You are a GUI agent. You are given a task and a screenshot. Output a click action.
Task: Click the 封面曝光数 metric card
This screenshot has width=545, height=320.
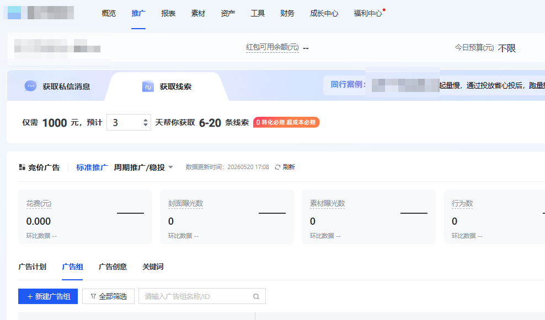click(x=227, y=216)
